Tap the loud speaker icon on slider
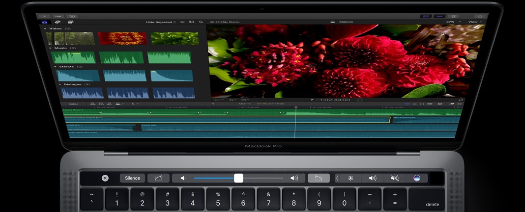 click(x=294, y=178)
